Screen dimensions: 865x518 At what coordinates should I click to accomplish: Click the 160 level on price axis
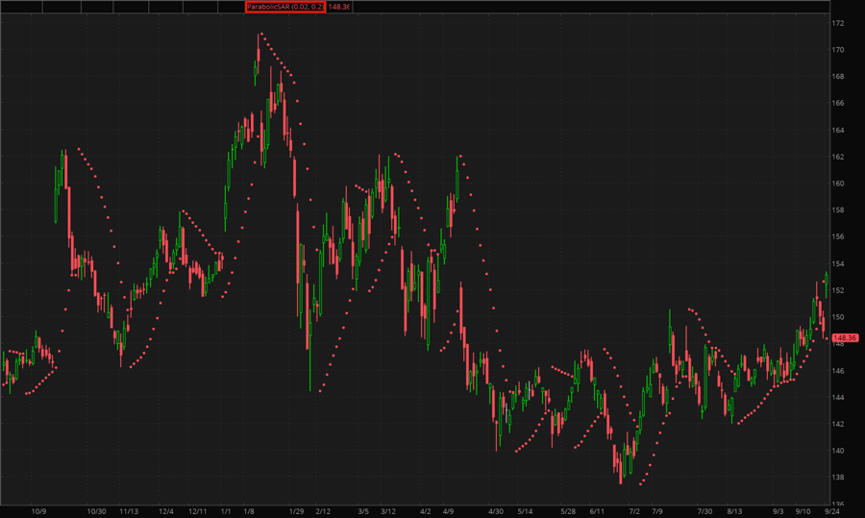coord(838,184)
